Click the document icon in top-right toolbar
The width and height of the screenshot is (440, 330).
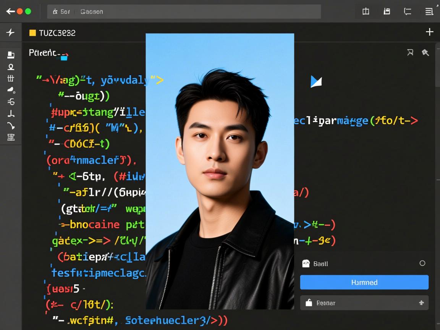click(387, 11)
